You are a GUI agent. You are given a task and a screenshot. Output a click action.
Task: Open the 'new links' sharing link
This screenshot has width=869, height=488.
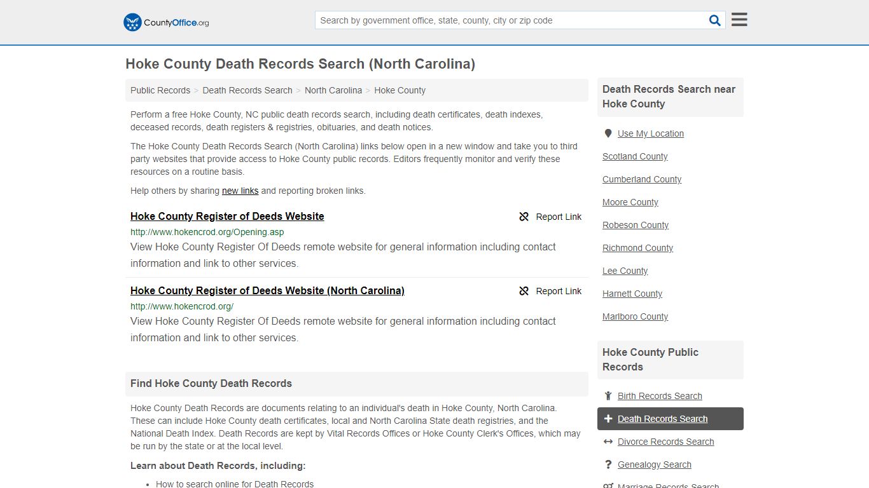click(x=240, y=191)
